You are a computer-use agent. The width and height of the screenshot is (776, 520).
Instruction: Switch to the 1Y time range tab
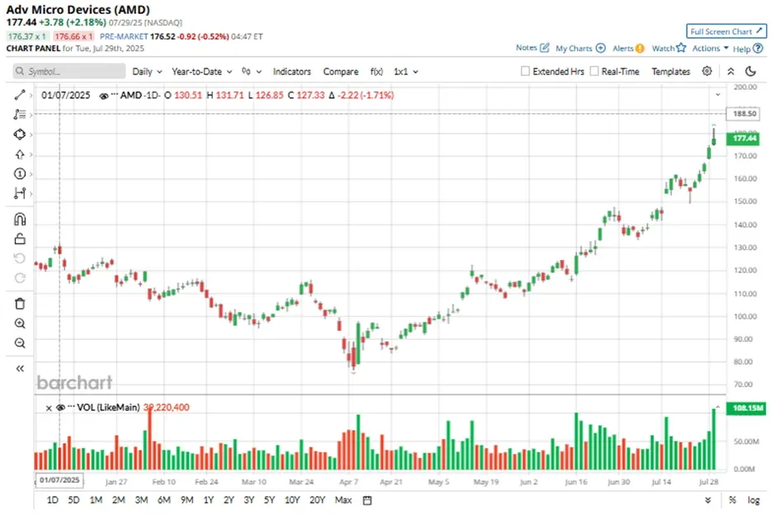point(208,500)
